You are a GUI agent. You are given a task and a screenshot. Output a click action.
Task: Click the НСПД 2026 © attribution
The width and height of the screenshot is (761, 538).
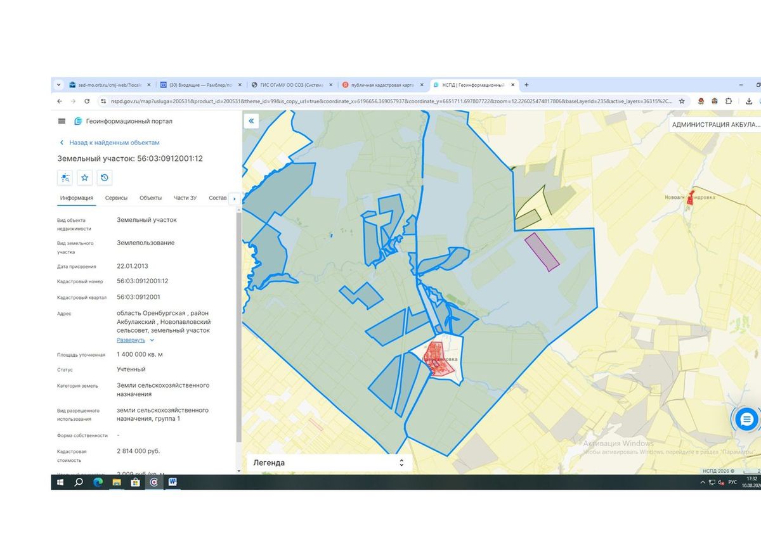pos(719,471)
